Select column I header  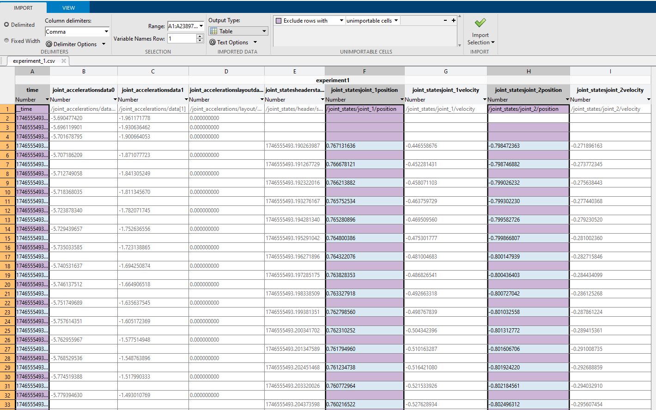[x=610, y=71]
